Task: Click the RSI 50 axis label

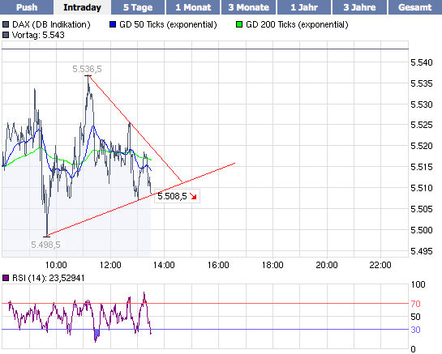Action: (x=415, y=317)
